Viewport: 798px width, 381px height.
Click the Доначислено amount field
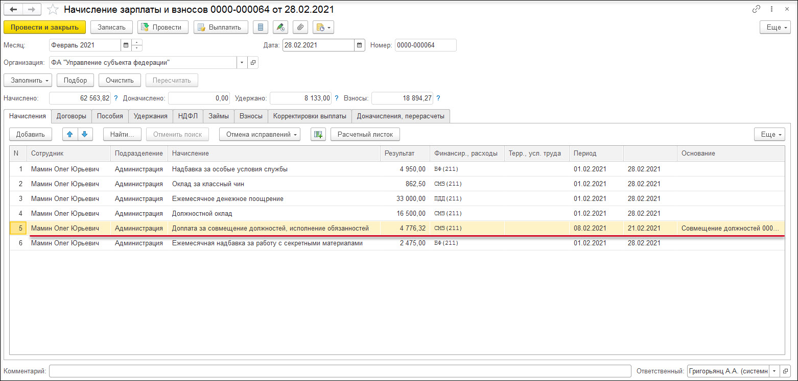tap(199, 98)
